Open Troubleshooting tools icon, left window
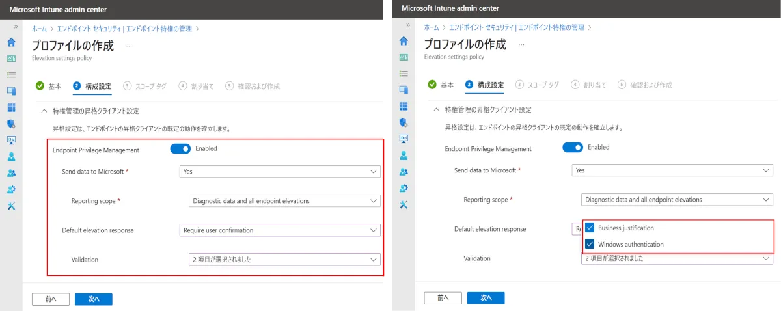Screen dimensions: 781x311 (12, 205)
